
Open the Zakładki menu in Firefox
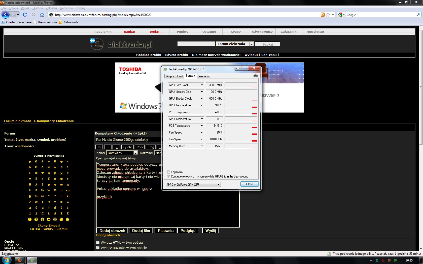pos(51,8)
